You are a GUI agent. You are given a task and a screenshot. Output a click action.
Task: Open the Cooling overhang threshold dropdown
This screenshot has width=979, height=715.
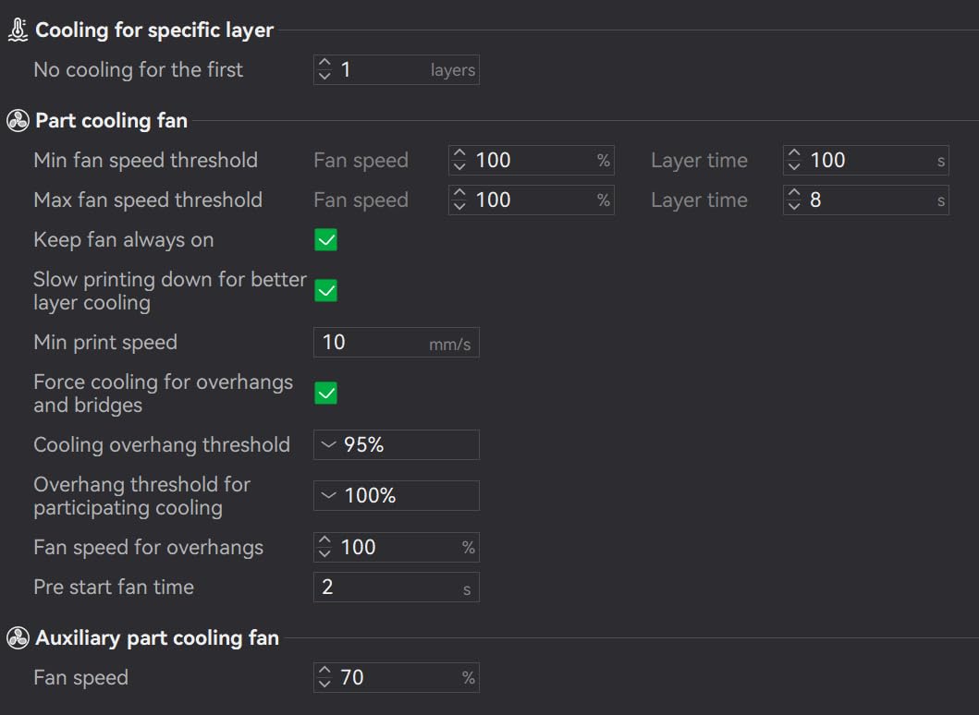(396, 445)
